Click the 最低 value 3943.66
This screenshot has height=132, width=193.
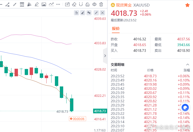click(x=184, y=45)
